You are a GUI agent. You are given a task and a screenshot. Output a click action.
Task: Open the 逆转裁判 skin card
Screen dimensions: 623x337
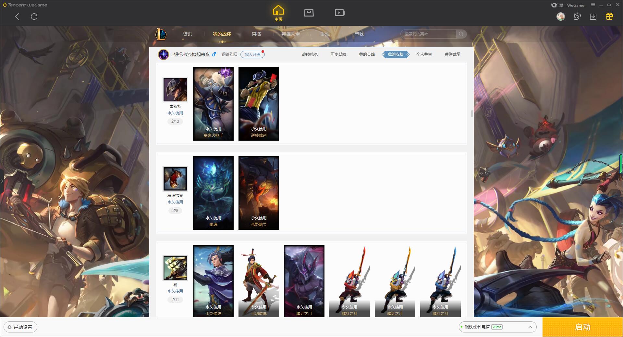[259, 104]
